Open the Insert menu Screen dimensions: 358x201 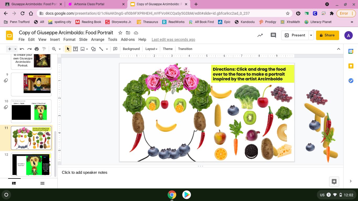[x=55, y=40]
